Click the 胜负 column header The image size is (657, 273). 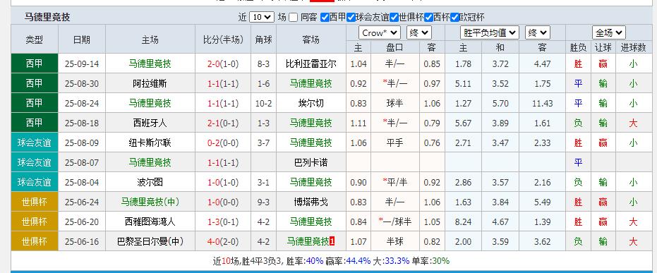pos(578,48)
